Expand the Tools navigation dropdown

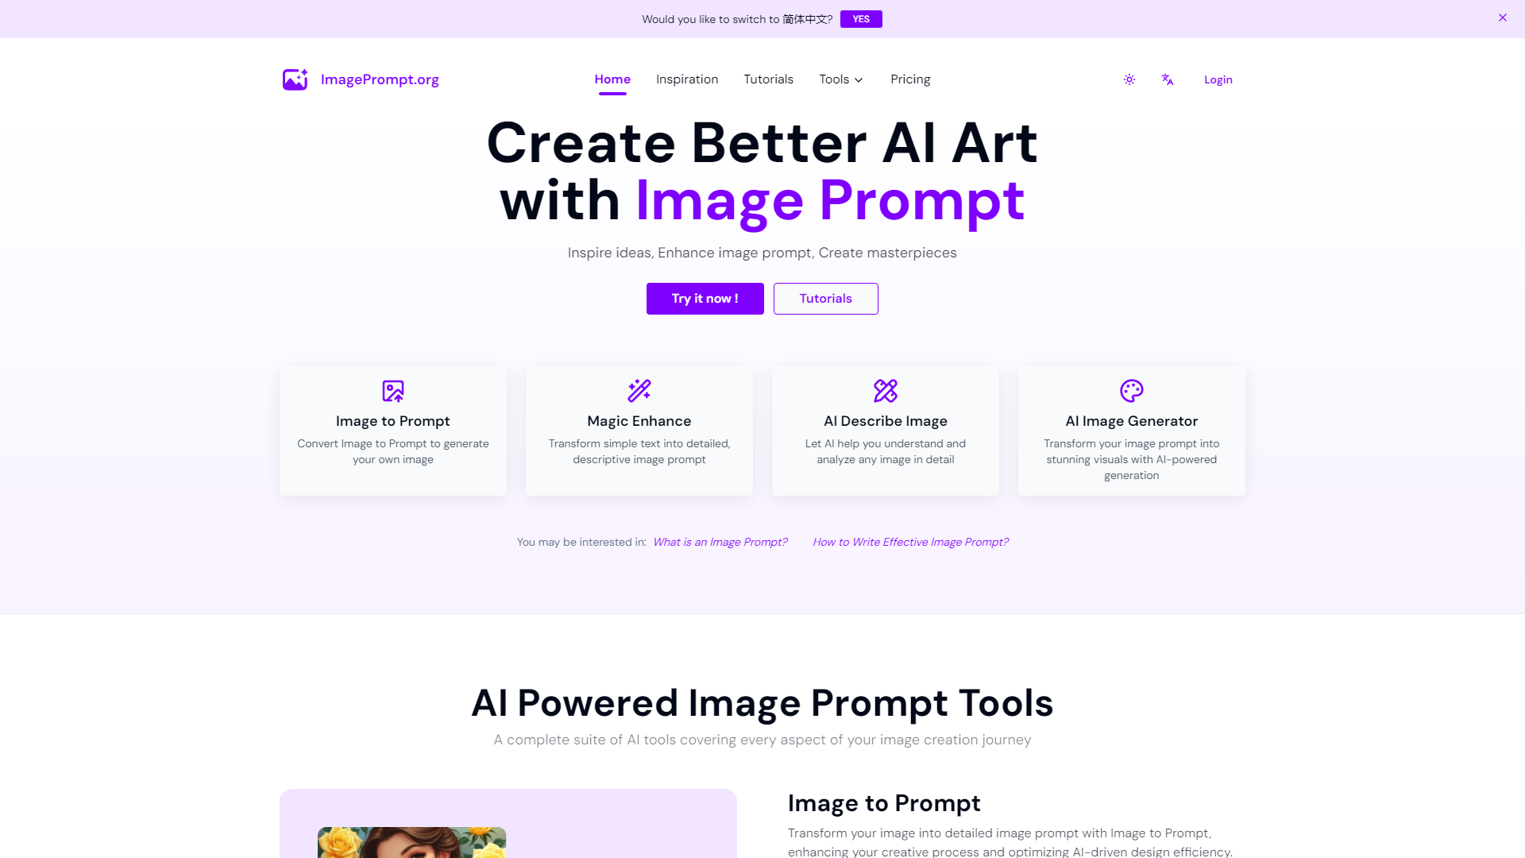840,79
